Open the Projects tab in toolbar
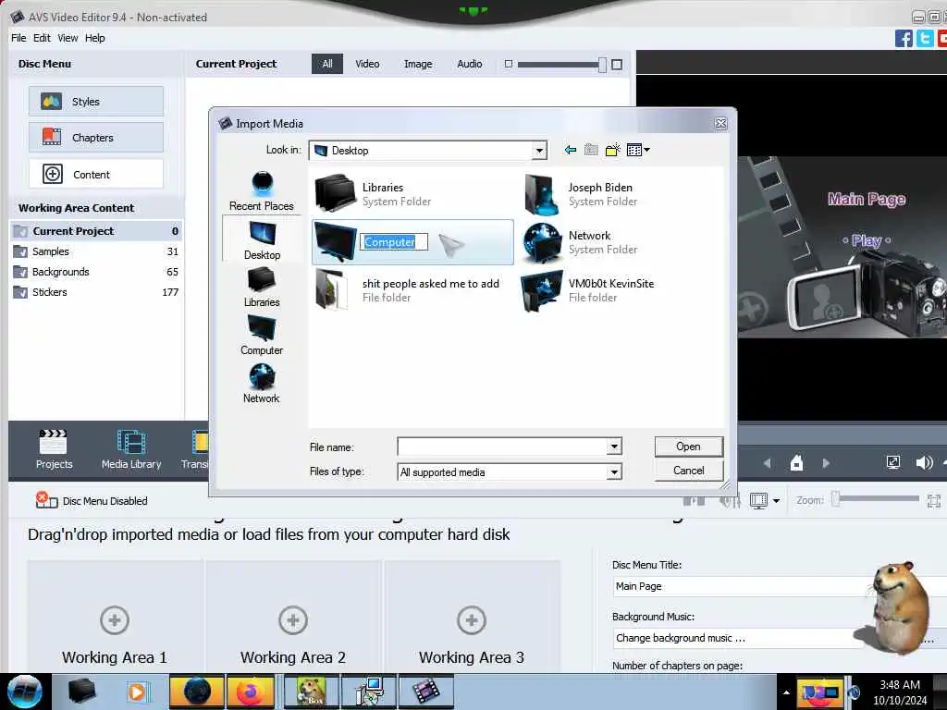The image size is (947, 710). 54,450
